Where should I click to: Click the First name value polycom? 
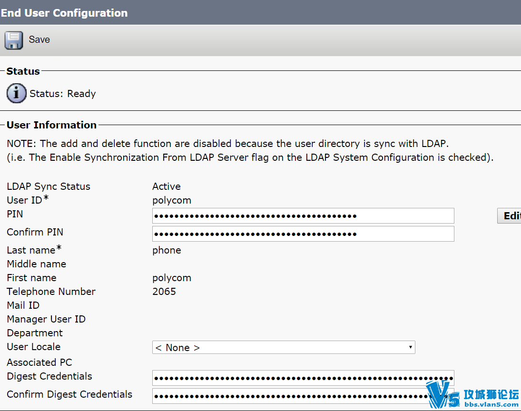click(x=172, y=278)
